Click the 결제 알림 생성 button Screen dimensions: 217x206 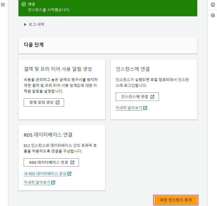pos(44,102)
